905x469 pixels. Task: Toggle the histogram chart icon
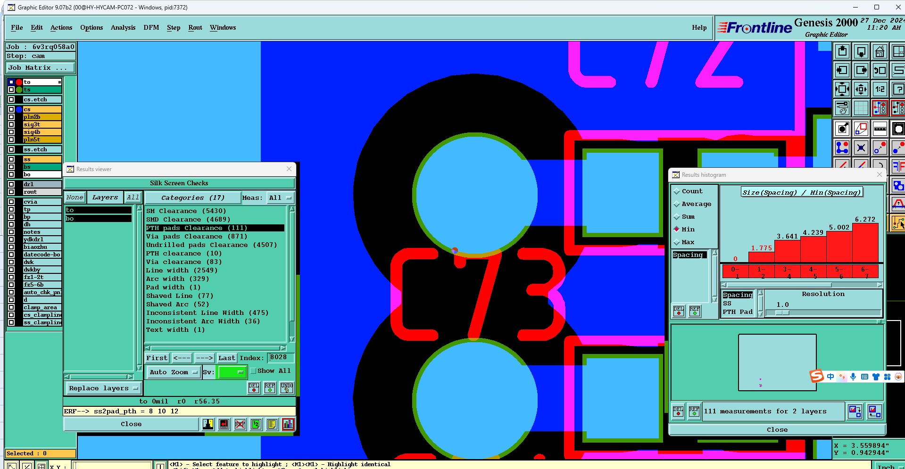pyautogui.click(x=288, y=424)
